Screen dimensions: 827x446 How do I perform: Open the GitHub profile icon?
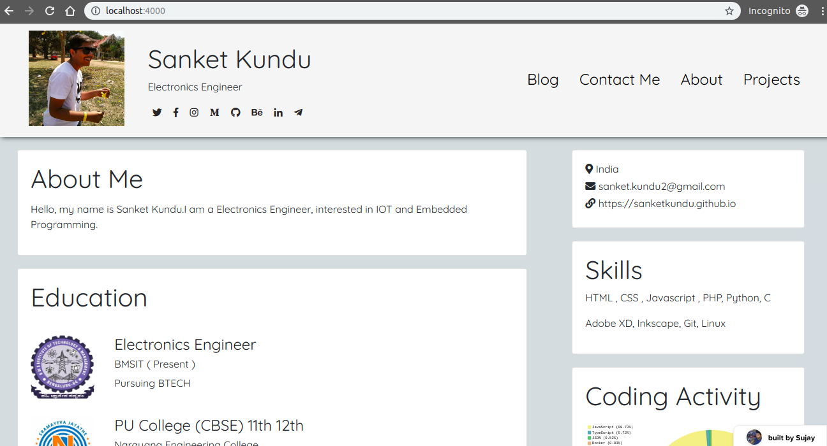point(235,113)
